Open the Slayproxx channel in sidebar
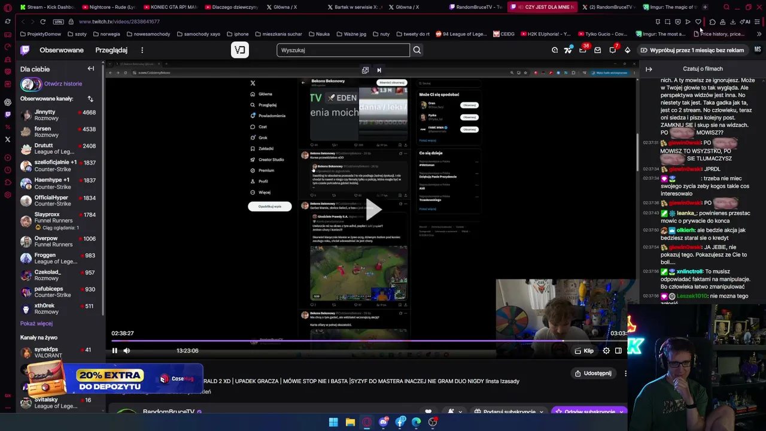 (x=58, y=220)
